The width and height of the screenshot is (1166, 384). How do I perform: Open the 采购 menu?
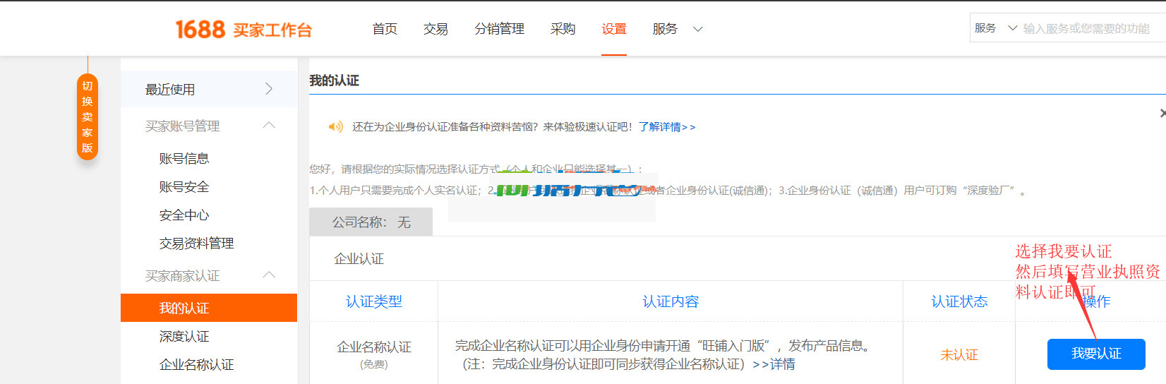pos(563,29)
